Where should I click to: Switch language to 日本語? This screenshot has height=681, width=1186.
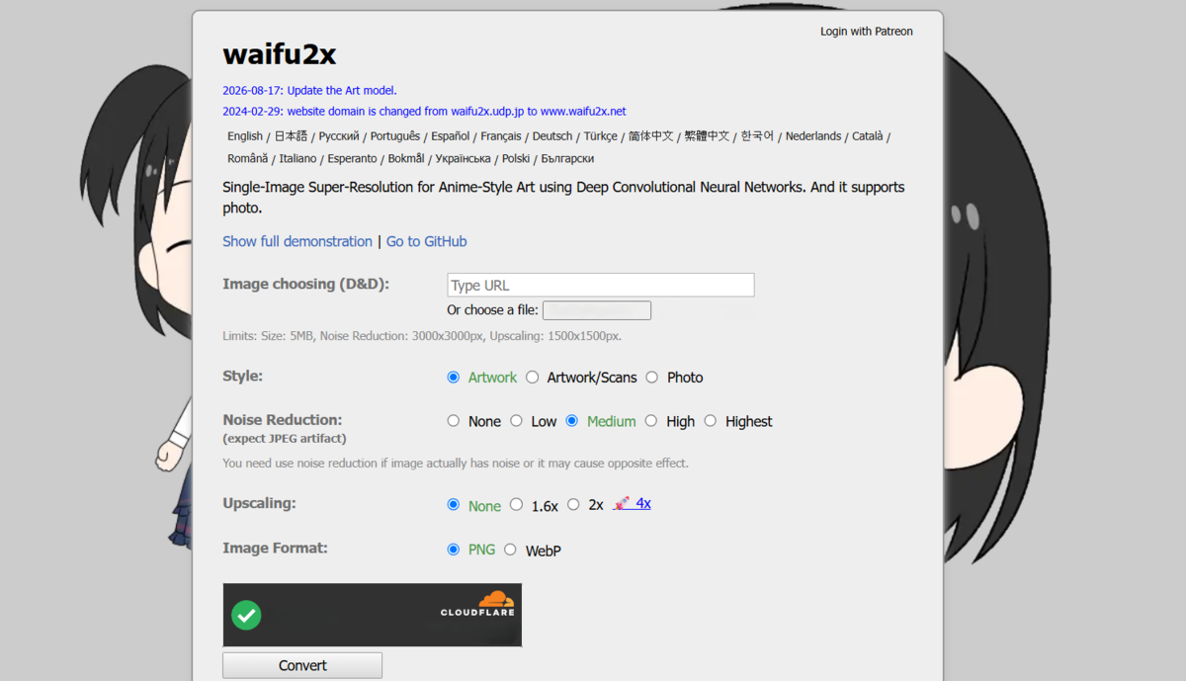point(291,136)
